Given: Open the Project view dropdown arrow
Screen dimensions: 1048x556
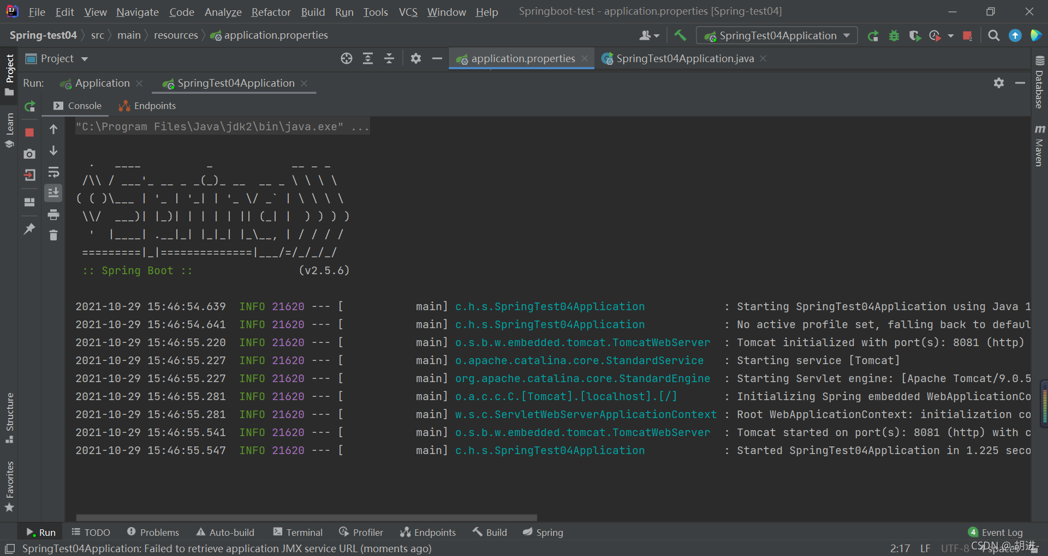Looking at the screenshot, I should 85,59.
